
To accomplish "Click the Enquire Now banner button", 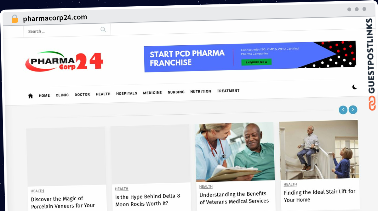I will (256, 62).
